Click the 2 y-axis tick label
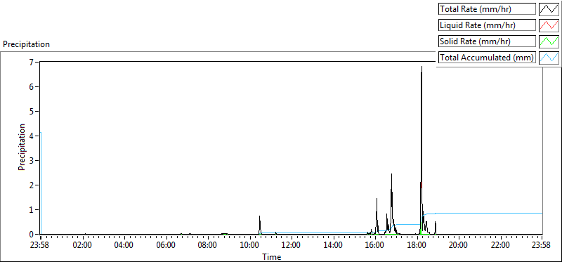The width and height of the screenshot is (562, 262). point(32,185)
